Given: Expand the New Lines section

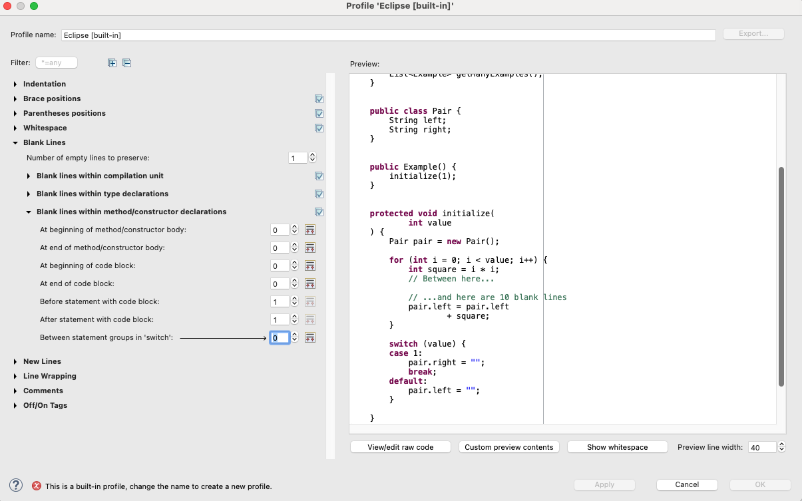Looking at the screenshot, I should (15, 361).
